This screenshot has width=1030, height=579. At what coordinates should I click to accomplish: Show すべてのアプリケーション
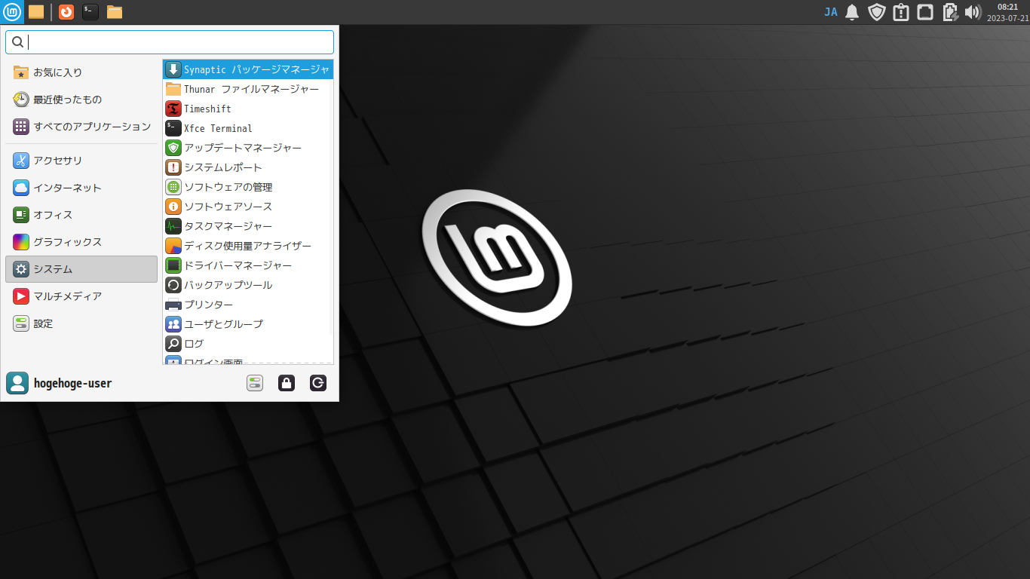pyautogui.click(x=81, y=127)
